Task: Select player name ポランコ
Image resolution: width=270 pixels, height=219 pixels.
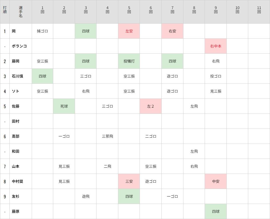Action: (x=19, y=46)
